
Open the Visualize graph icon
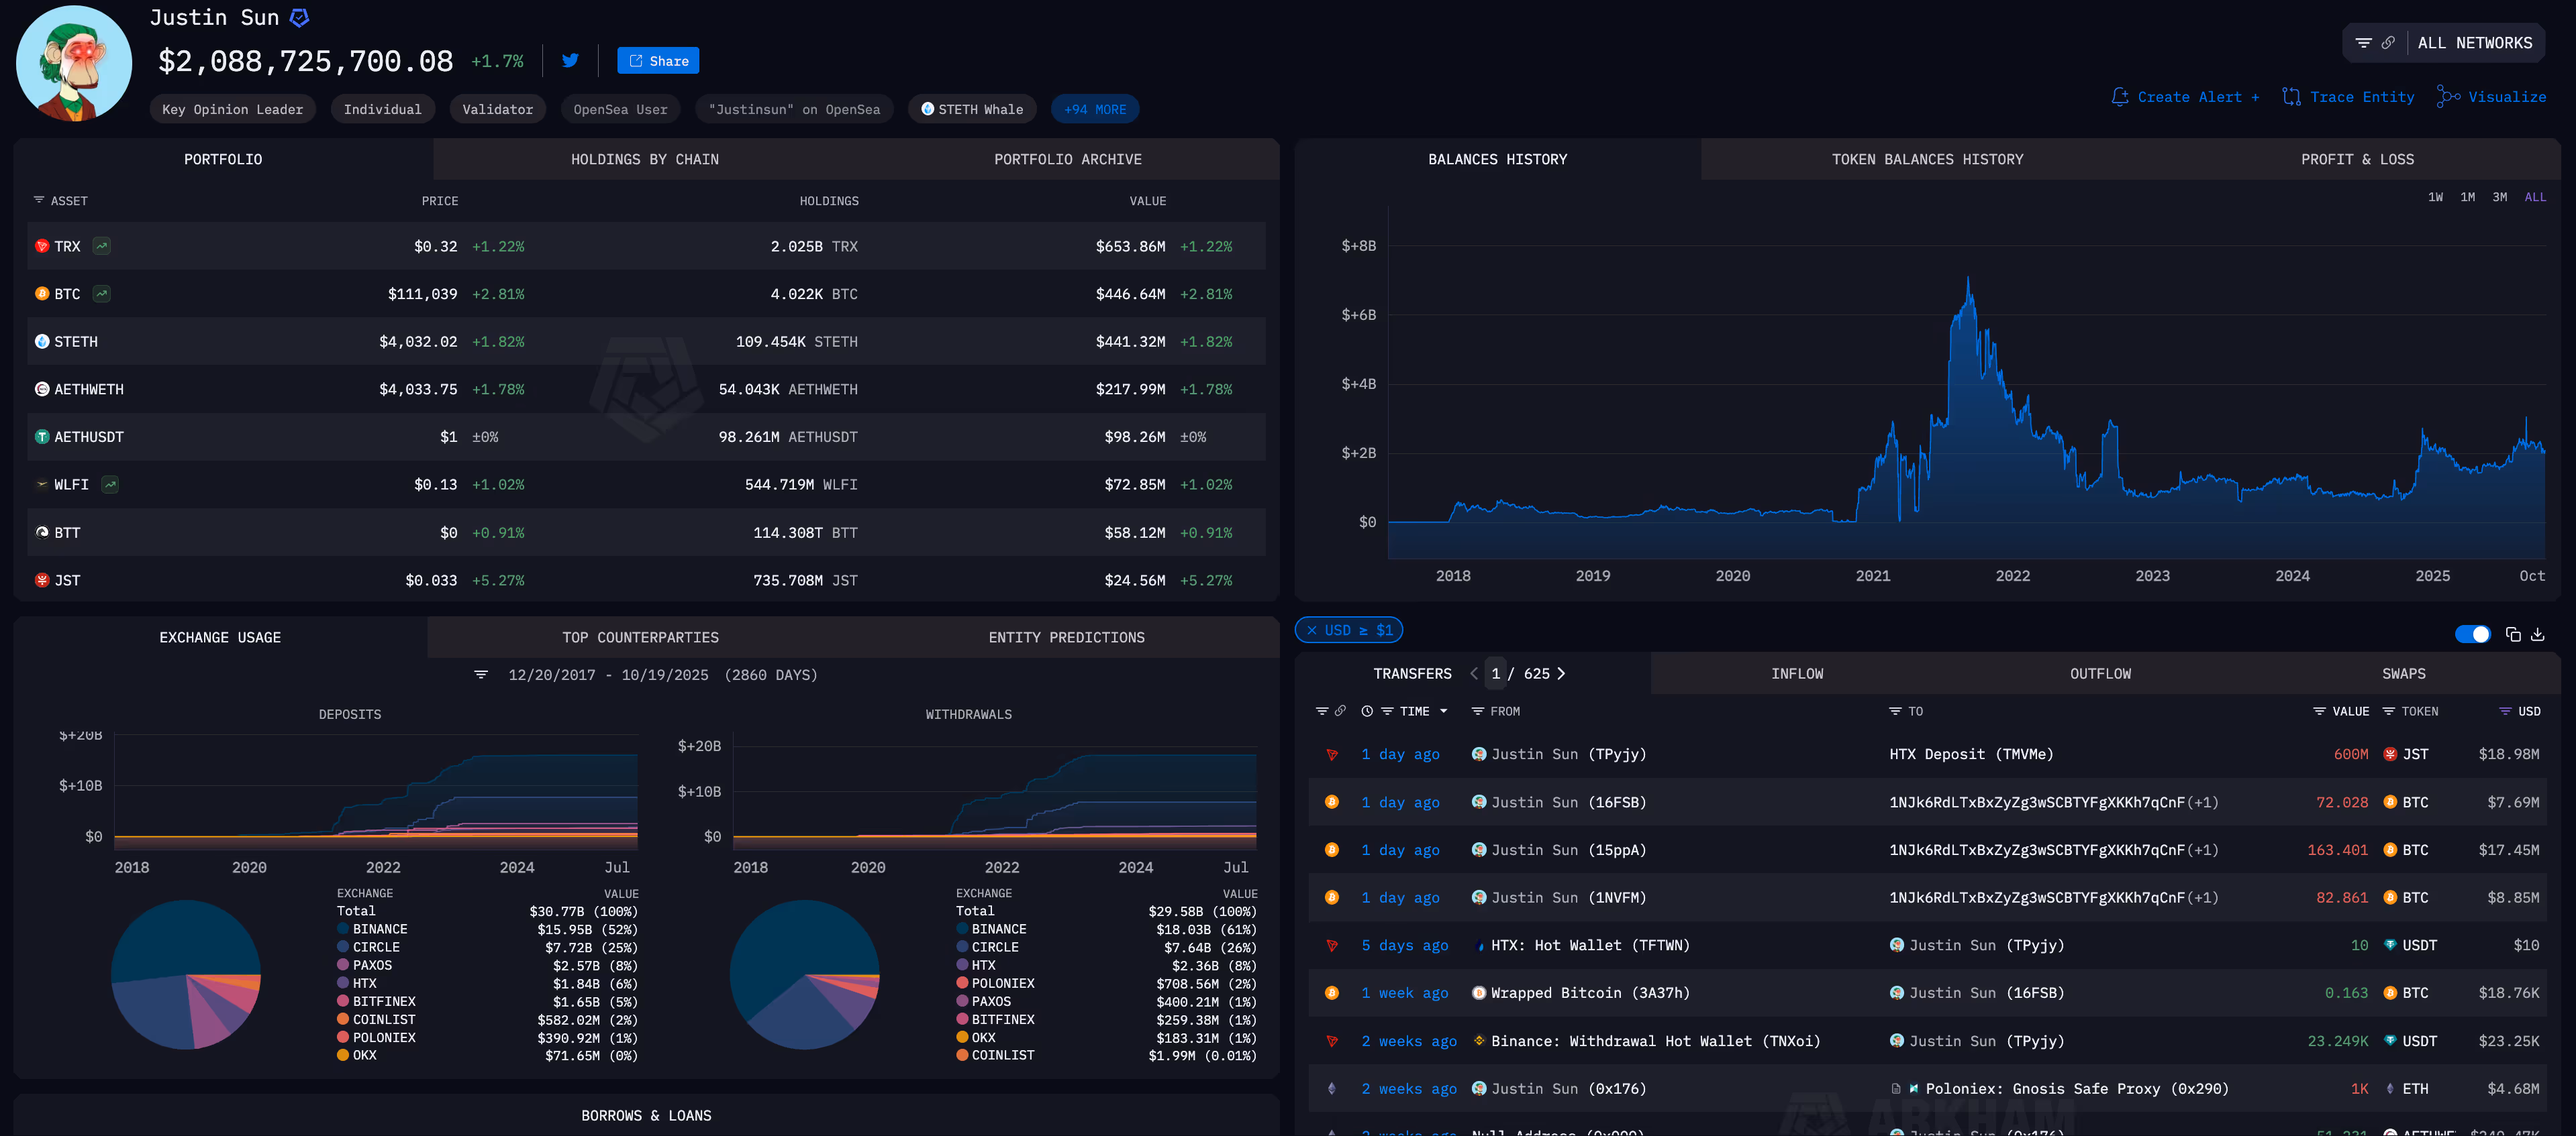click(x=2447, y=97)
